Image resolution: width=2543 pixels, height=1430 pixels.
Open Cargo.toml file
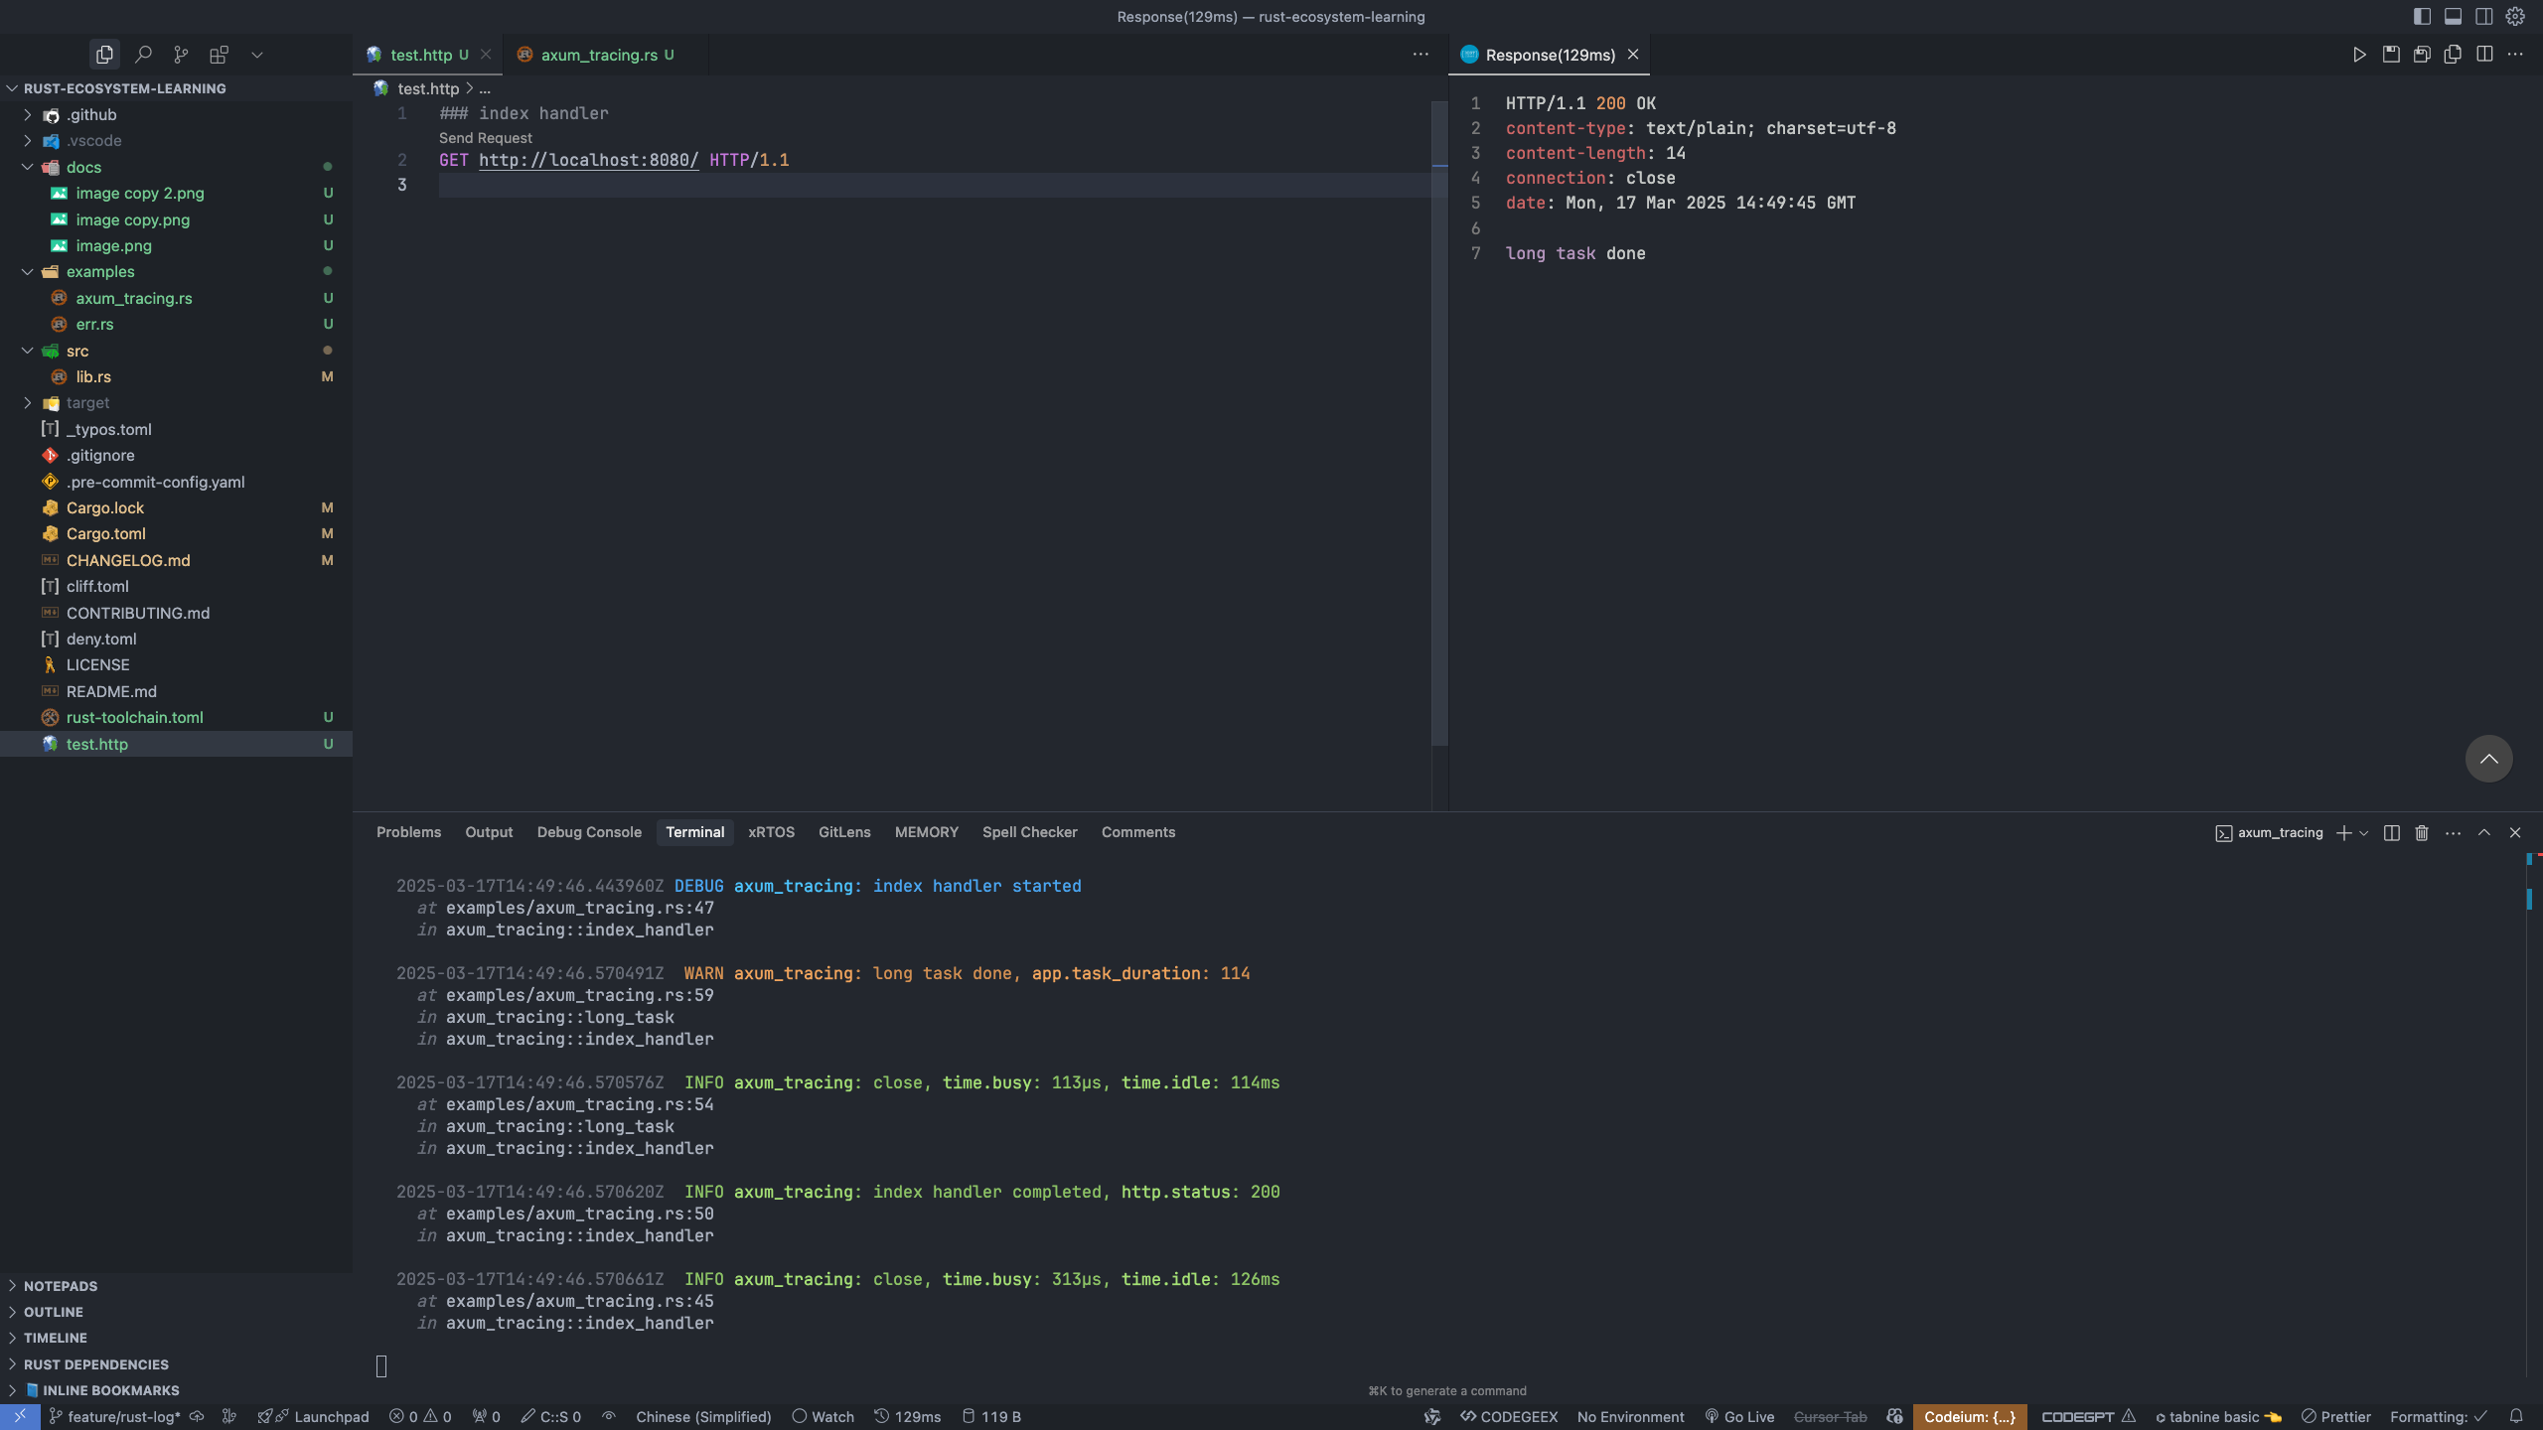click(x=105, y=534)
